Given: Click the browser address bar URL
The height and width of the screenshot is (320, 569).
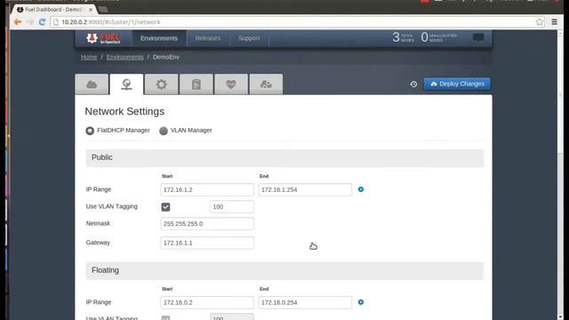Looking at the screenshot, I should point(110,22).
